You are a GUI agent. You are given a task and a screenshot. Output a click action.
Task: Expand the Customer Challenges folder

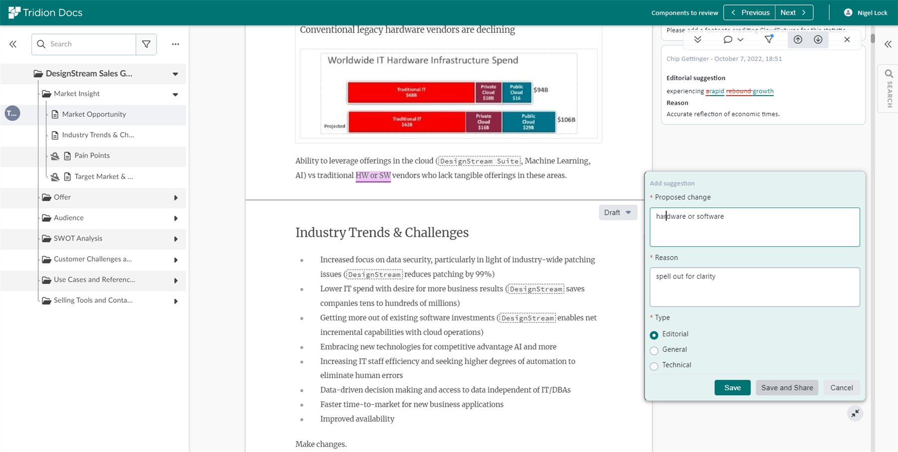tap(176, 260)
